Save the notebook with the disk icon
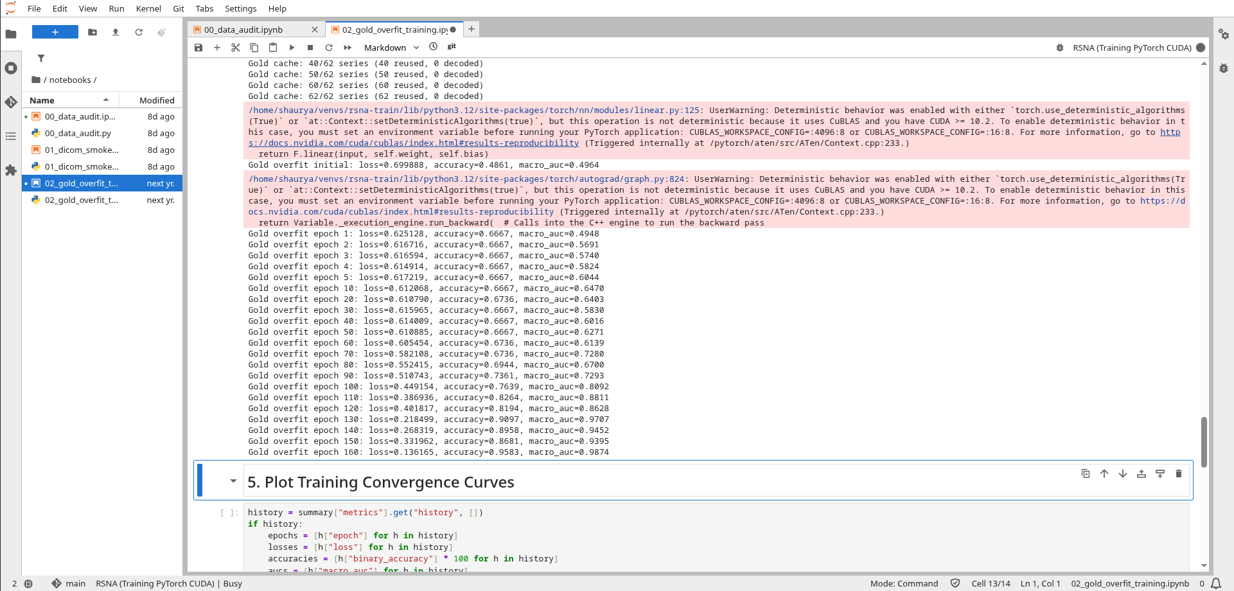Screen dimensions: 1234x591 [198, 48]
